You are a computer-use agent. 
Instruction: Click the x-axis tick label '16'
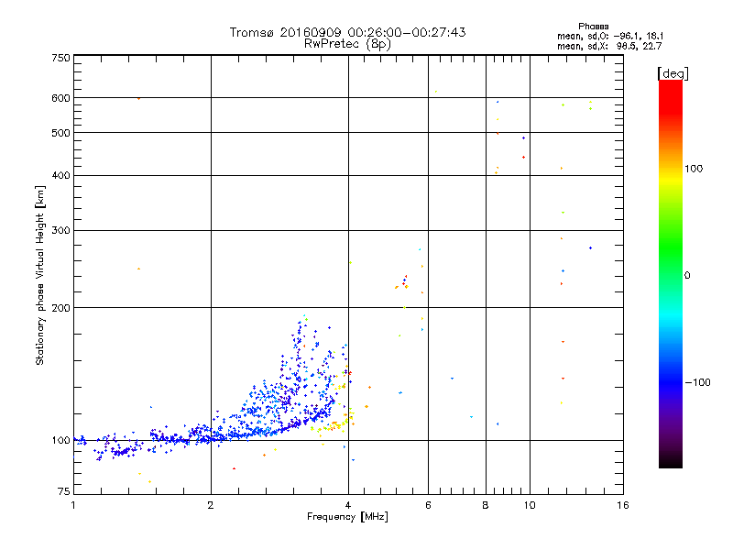[x=623, y=505]
